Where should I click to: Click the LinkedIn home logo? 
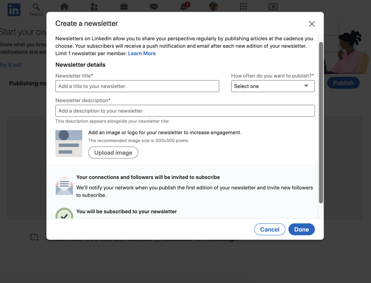14,10
